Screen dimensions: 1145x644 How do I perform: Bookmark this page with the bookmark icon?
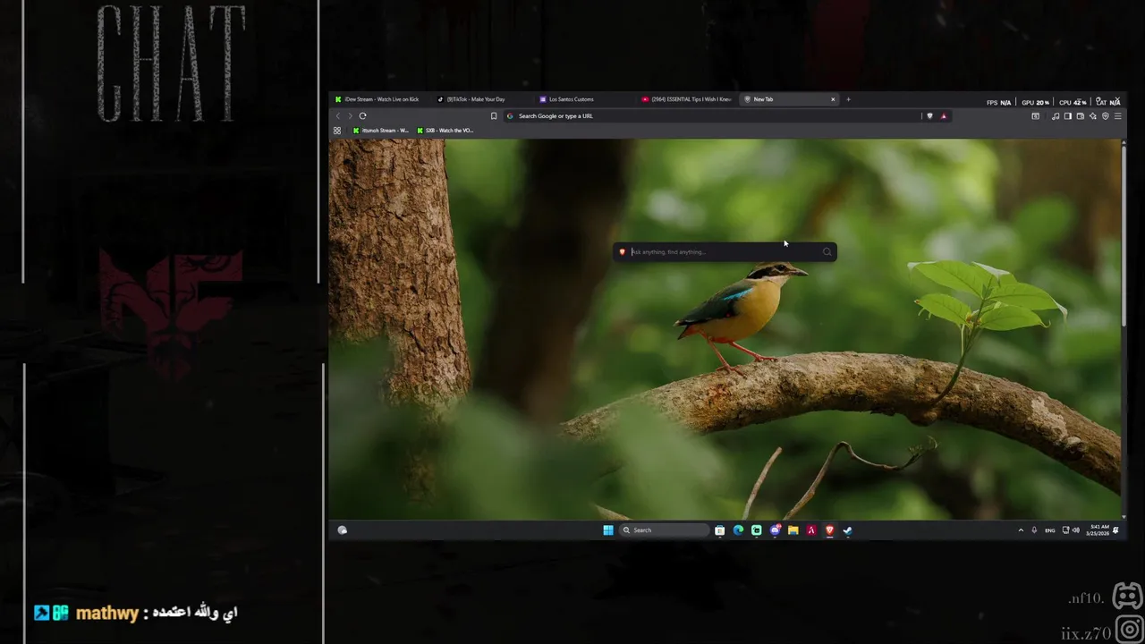(x=494, y=115)
